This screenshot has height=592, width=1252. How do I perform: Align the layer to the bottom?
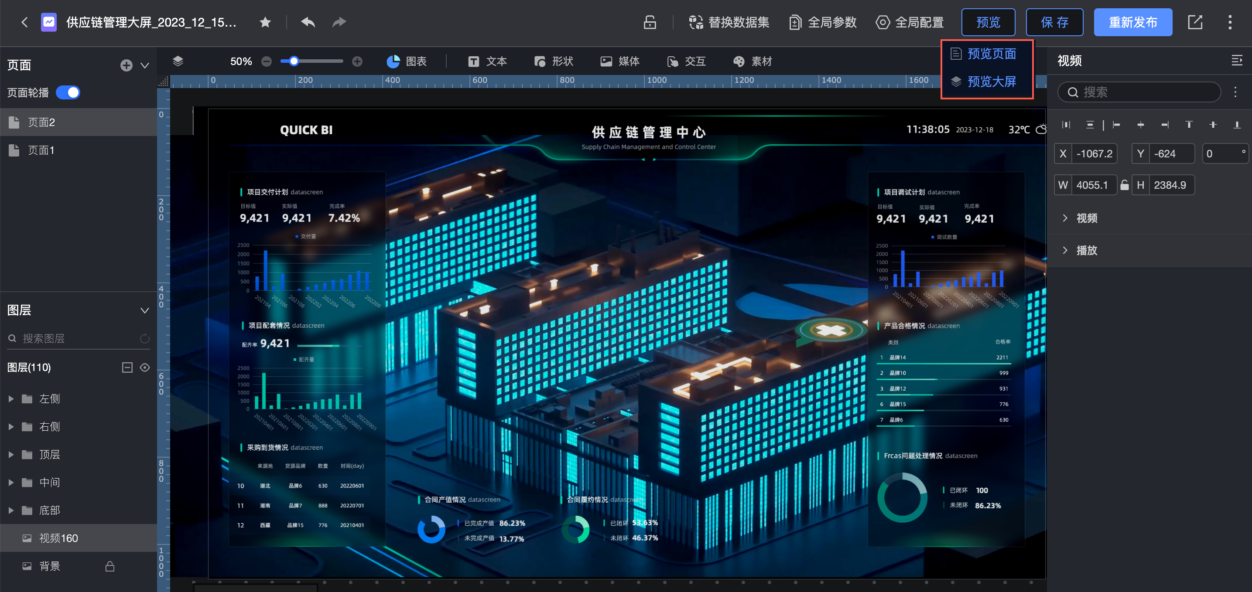click(x=1238, y=125)
